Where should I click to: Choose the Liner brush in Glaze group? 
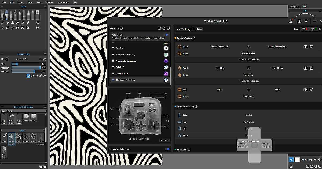pos(4,137)
